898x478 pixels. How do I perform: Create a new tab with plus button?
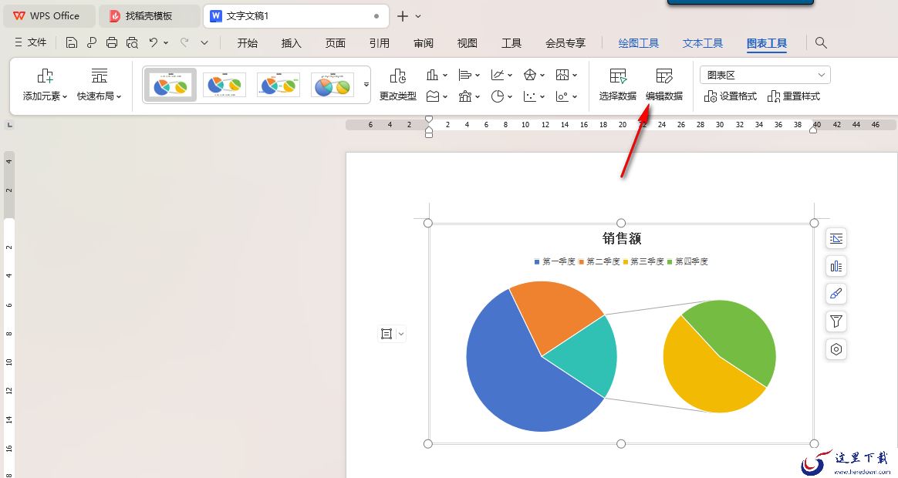point(403,16)
